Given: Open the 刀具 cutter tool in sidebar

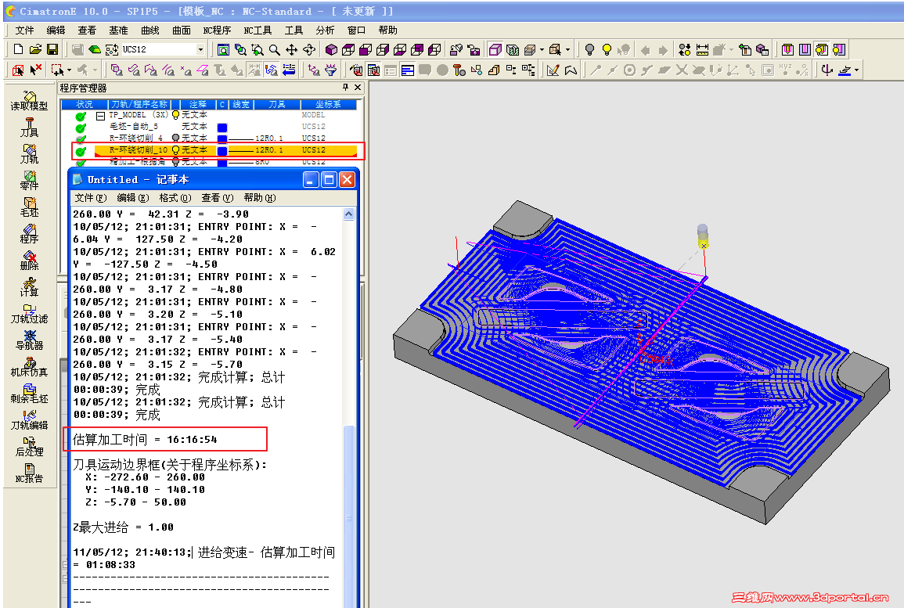Looking at the screenshot, I should click(30, 128).
